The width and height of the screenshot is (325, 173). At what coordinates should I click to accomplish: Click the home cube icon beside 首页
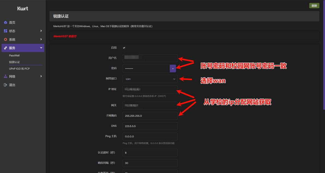6,22
